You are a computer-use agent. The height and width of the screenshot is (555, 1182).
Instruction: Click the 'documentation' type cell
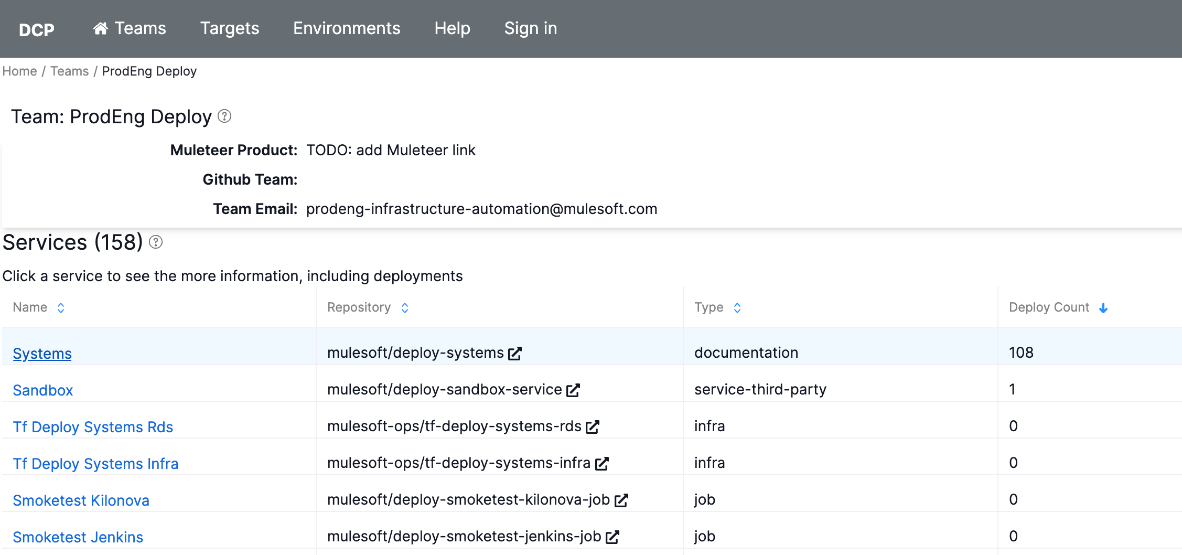pyautogui.click(x=746, y=353)
